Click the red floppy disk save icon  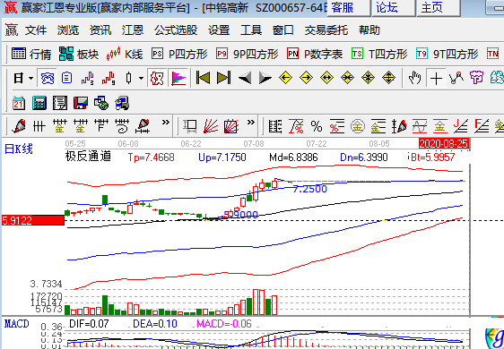point(81,103)
